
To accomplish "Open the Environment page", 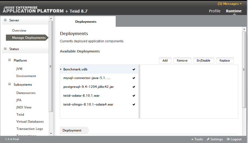I will 26,76.
